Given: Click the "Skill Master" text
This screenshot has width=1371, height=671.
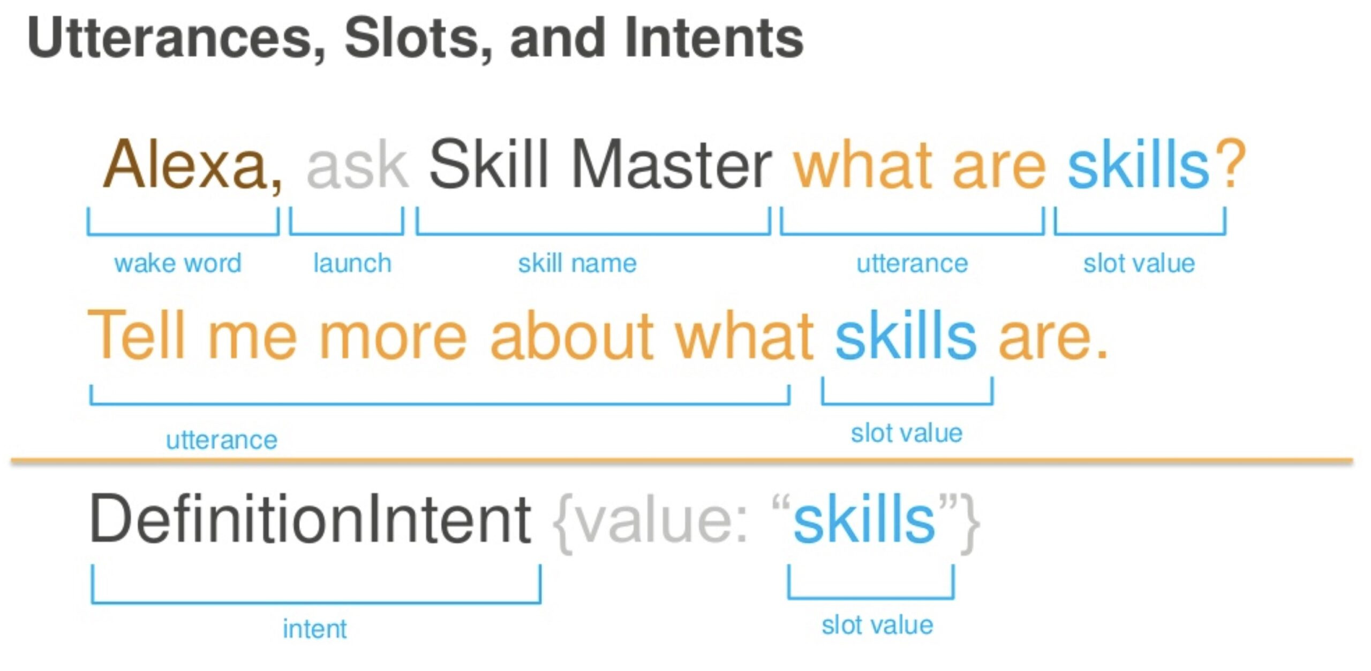Looking at the screenshot, I should [600, 165].
